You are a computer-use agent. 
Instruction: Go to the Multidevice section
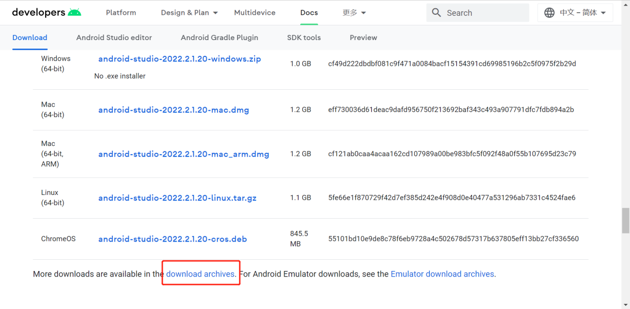tap(255, 13)
